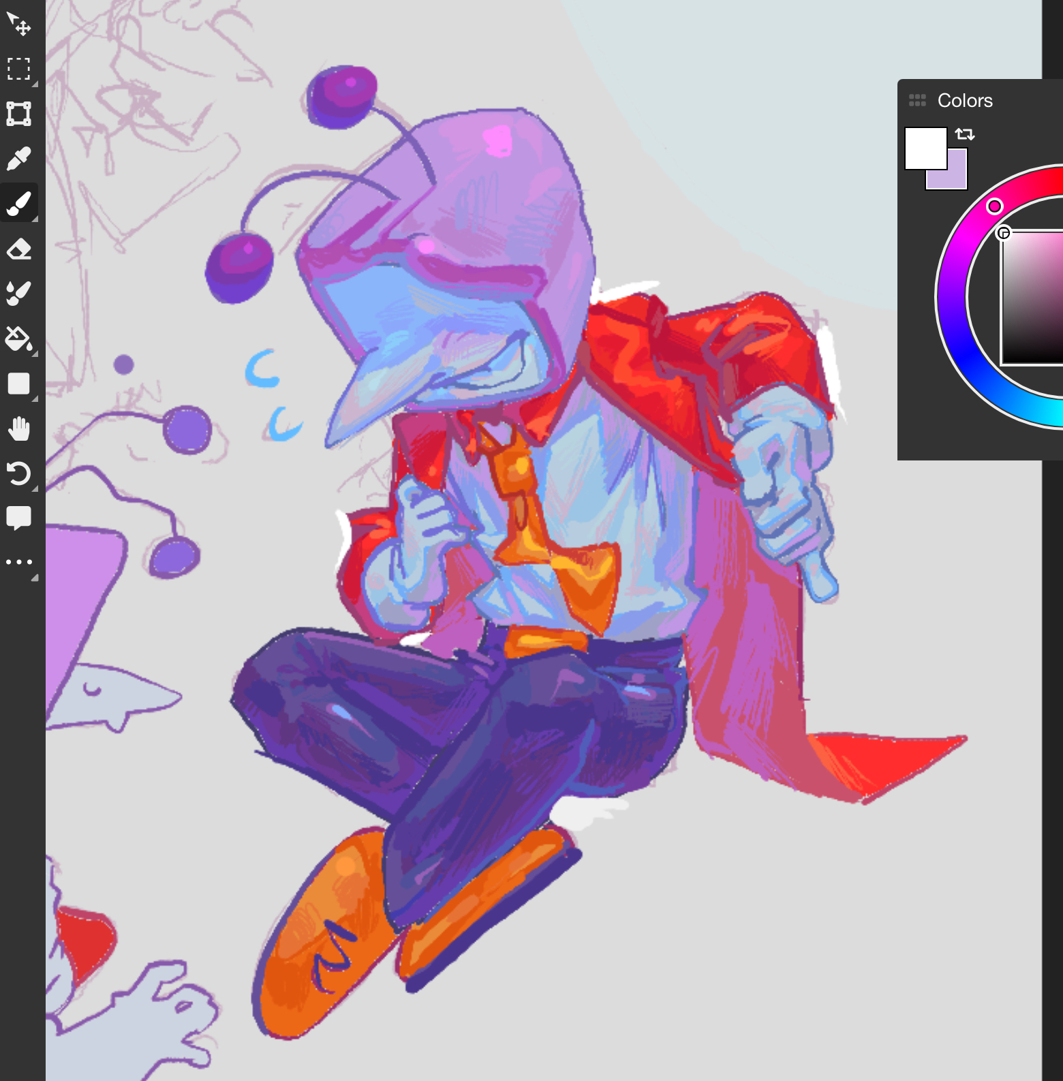This screenshot has height=1081, width=1063.
Task: Select the Transform tool
Action: point(18,114)
